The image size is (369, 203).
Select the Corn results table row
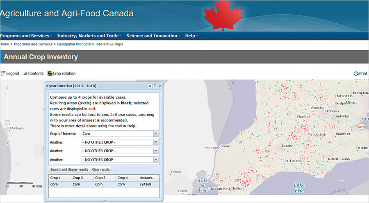tap(104, 184)
